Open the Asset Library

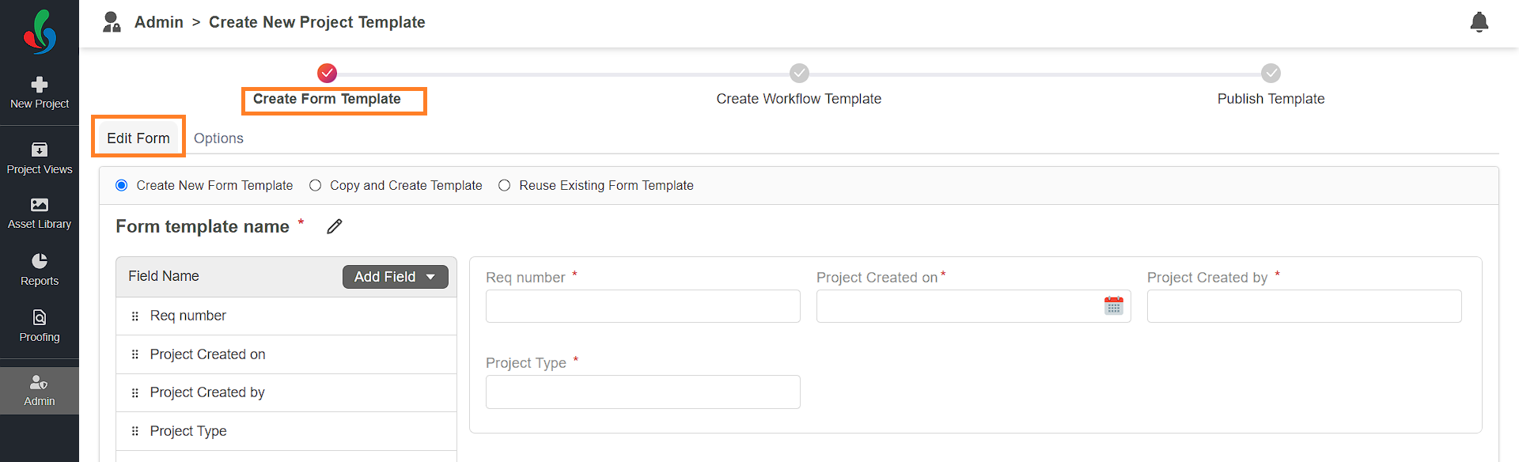(40, 214)
